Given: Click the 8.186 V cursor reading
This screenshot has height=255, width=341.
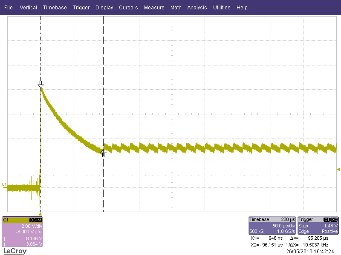Looking at the screenshot, I should 34,238.
